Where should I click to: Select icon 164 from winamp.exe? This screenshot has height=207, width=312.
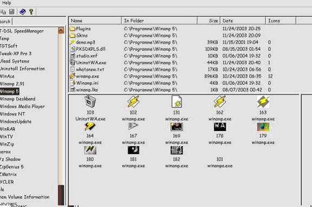90,127
